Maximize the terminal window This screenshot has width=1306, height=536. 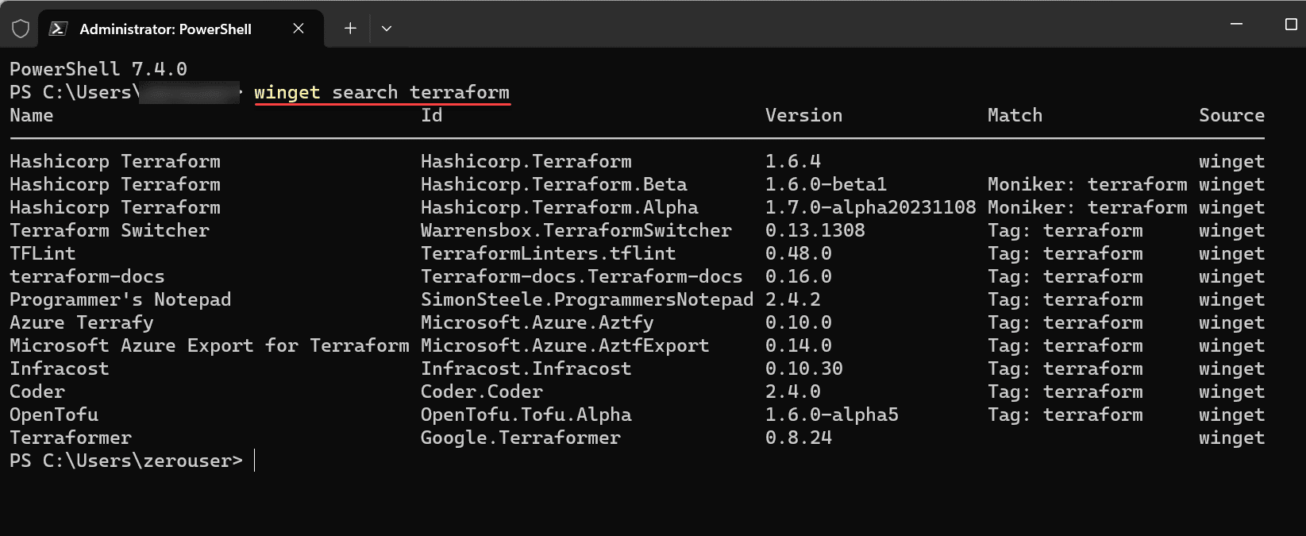(x=1291, y=25)
